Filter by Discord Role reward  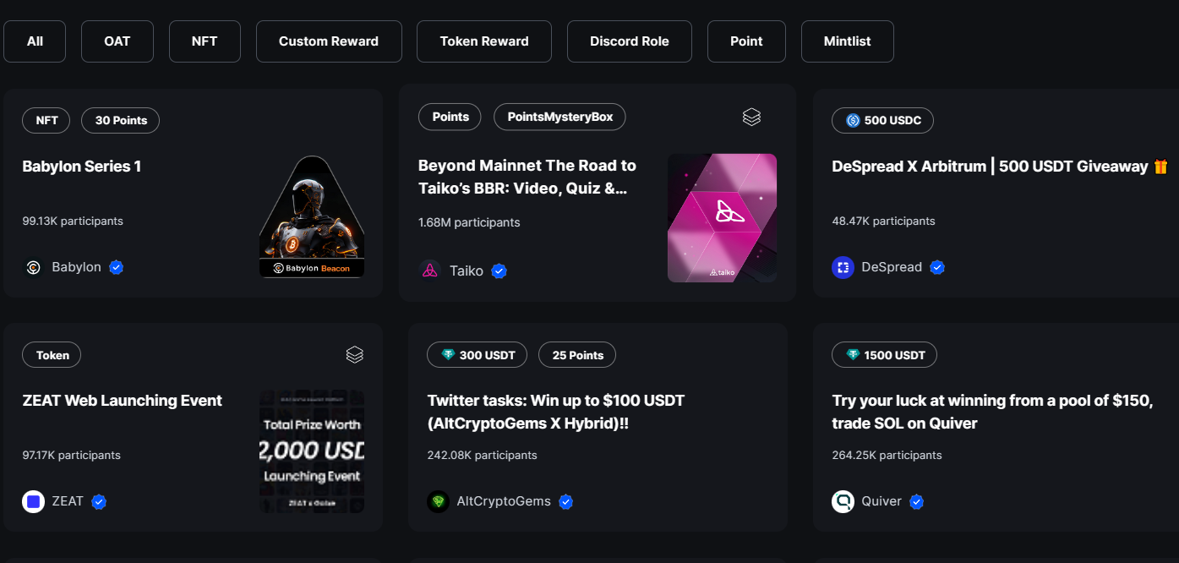tap(630, 41)
